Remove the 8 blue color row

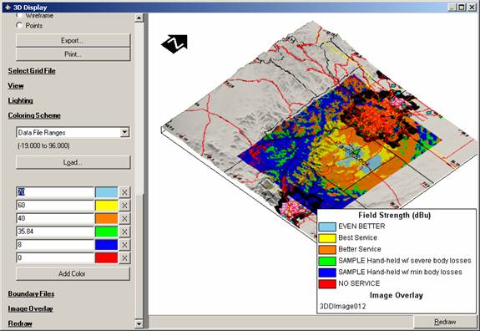click(124, 245)
